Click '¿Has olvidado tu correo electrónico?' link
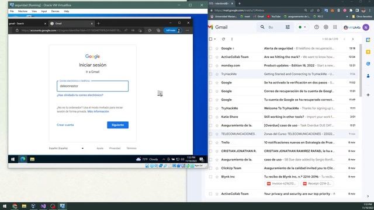This screenshot has width=374, height=210. click(x=80, y=95)
